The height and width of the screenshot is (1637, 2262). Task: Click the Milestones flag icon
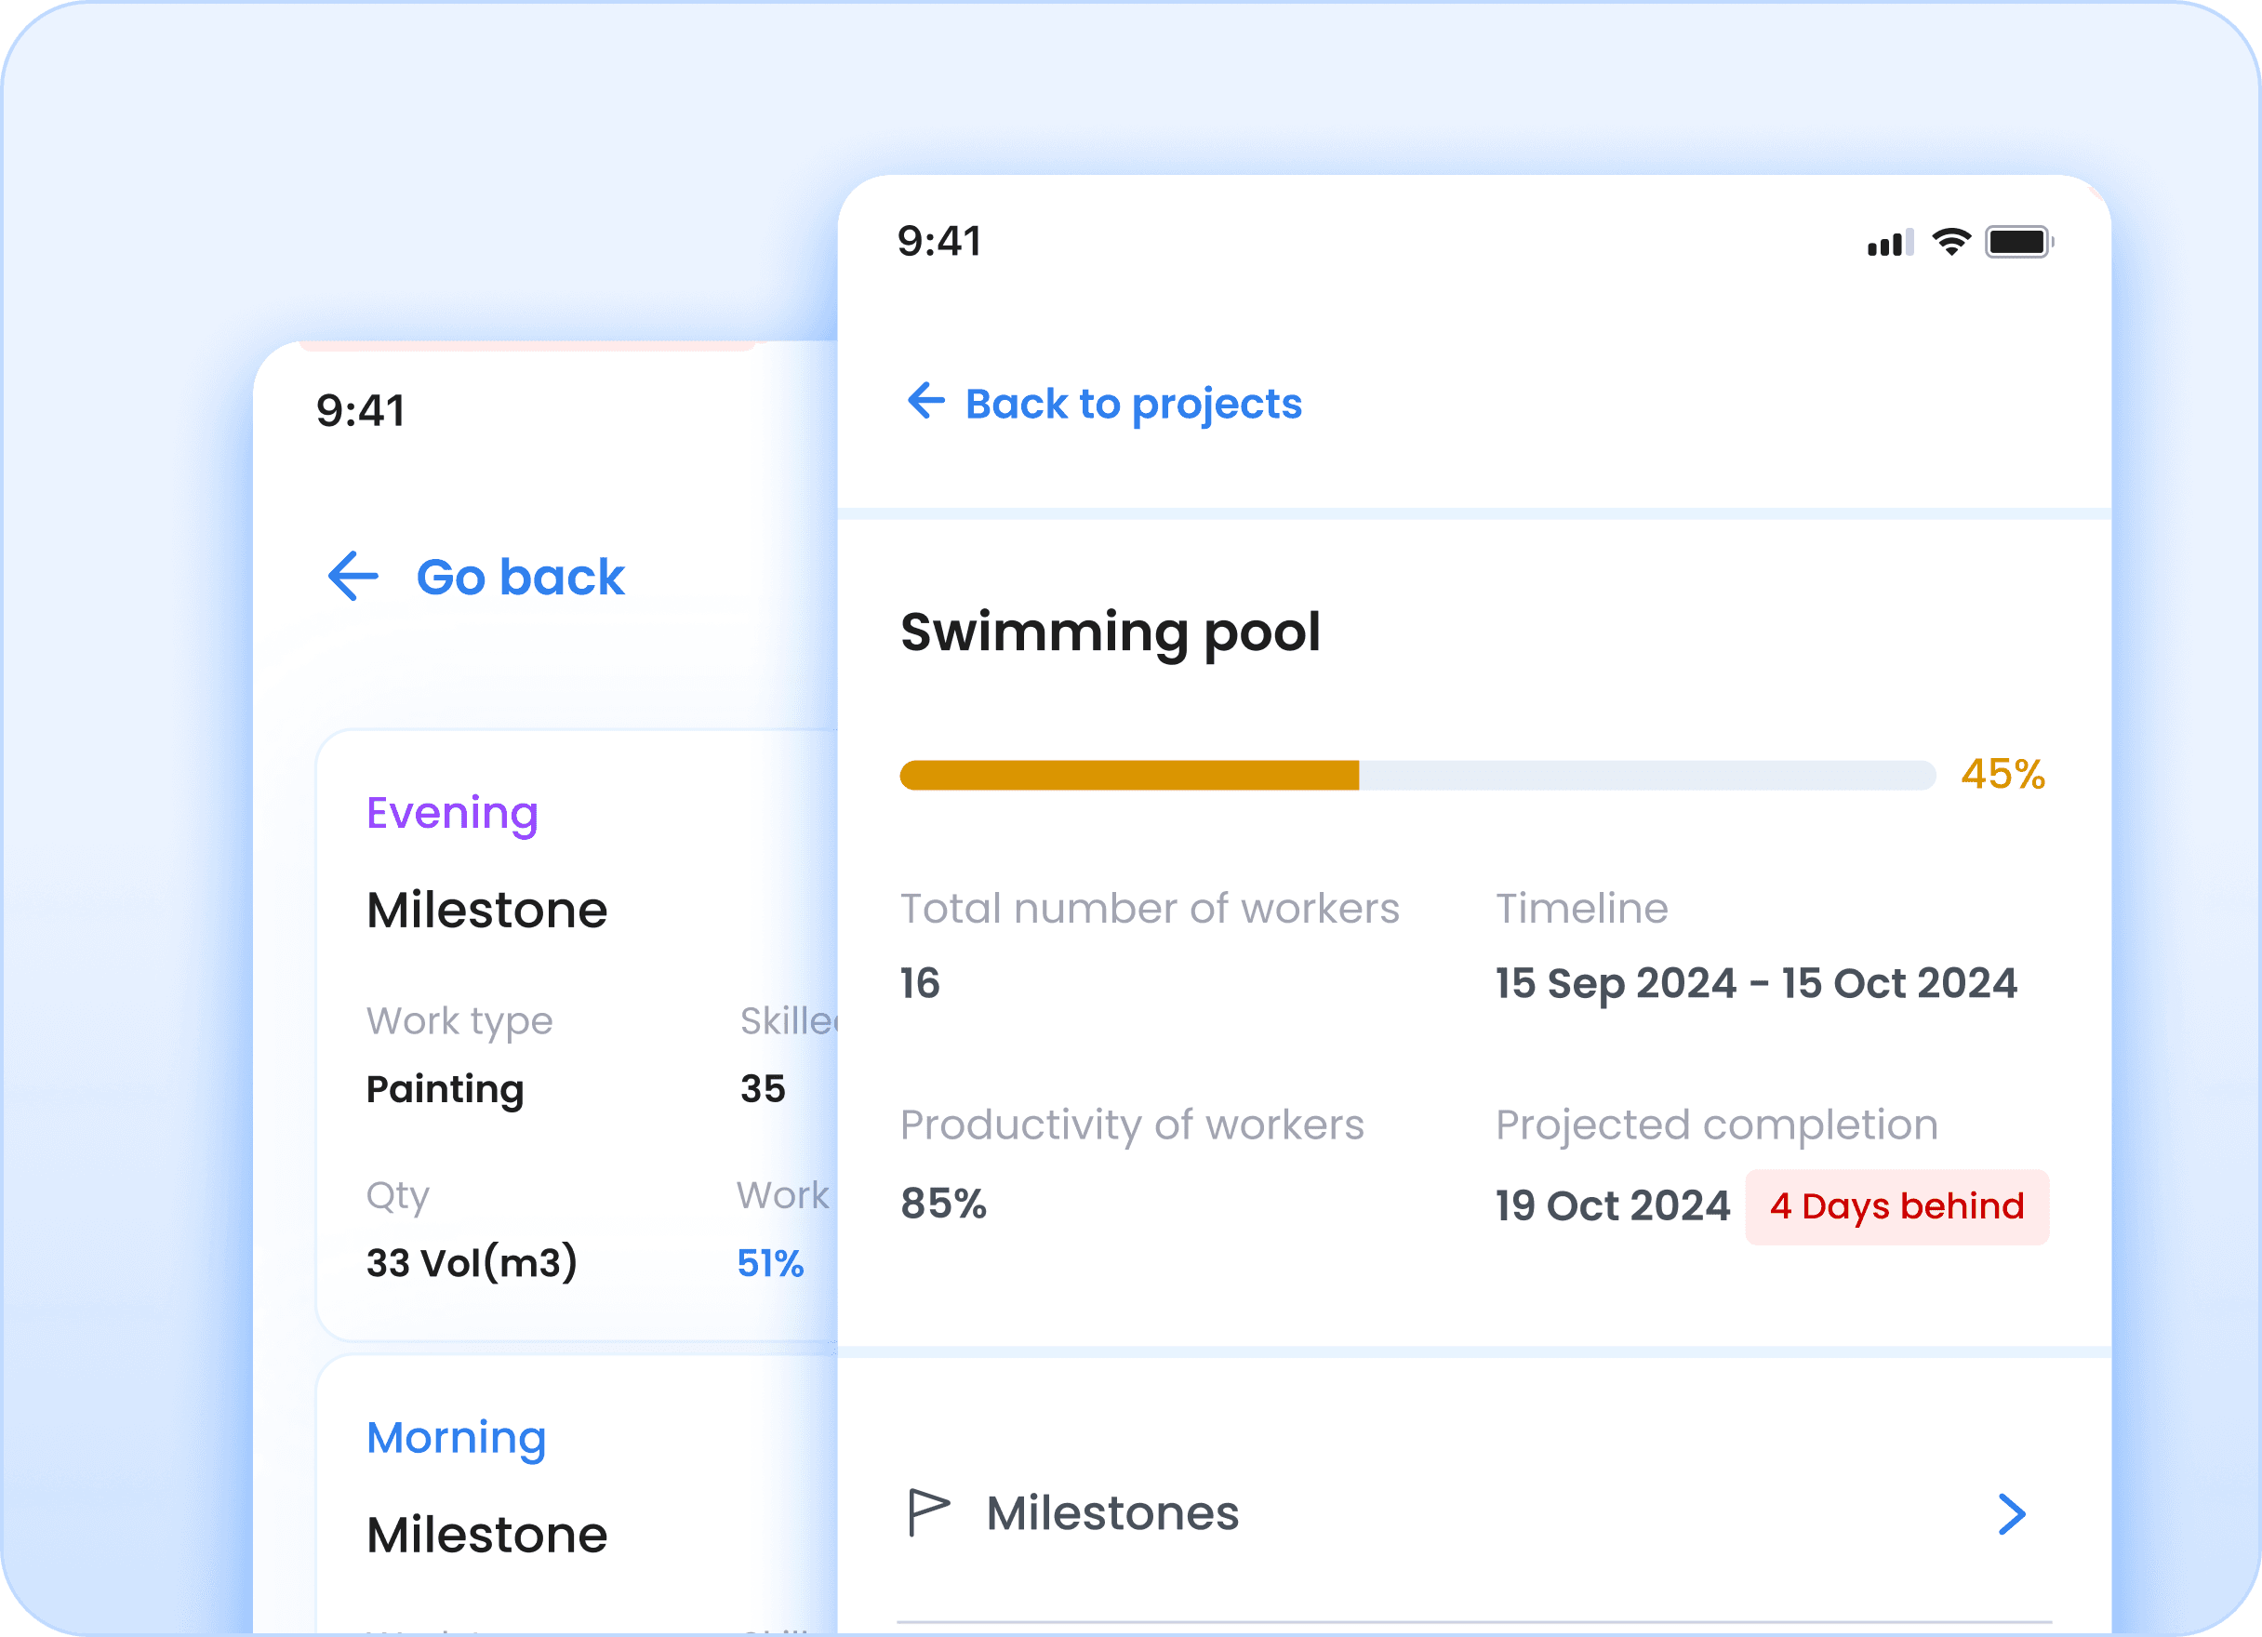[x=927, y=1512]
